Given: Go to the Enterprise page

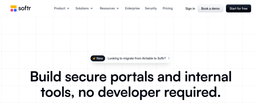Looking at the screenshot, I should coord(132,8).
